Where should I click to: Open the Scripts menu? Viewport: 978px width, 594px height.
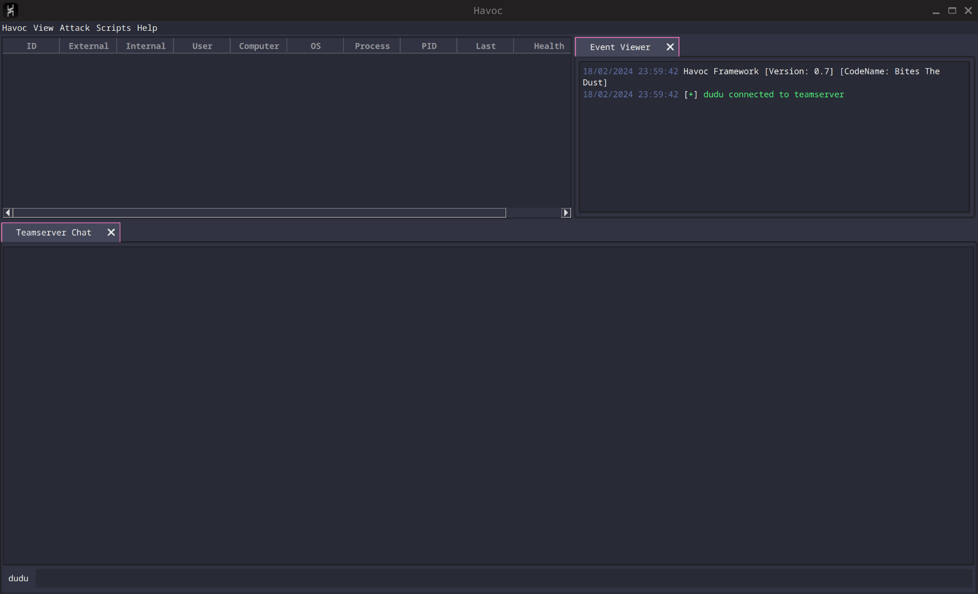pyautogui.click(x=114, y=28)
